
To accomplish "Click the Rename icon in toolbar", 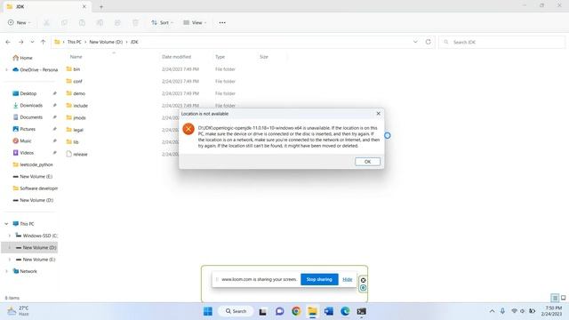I will point(100,23).
